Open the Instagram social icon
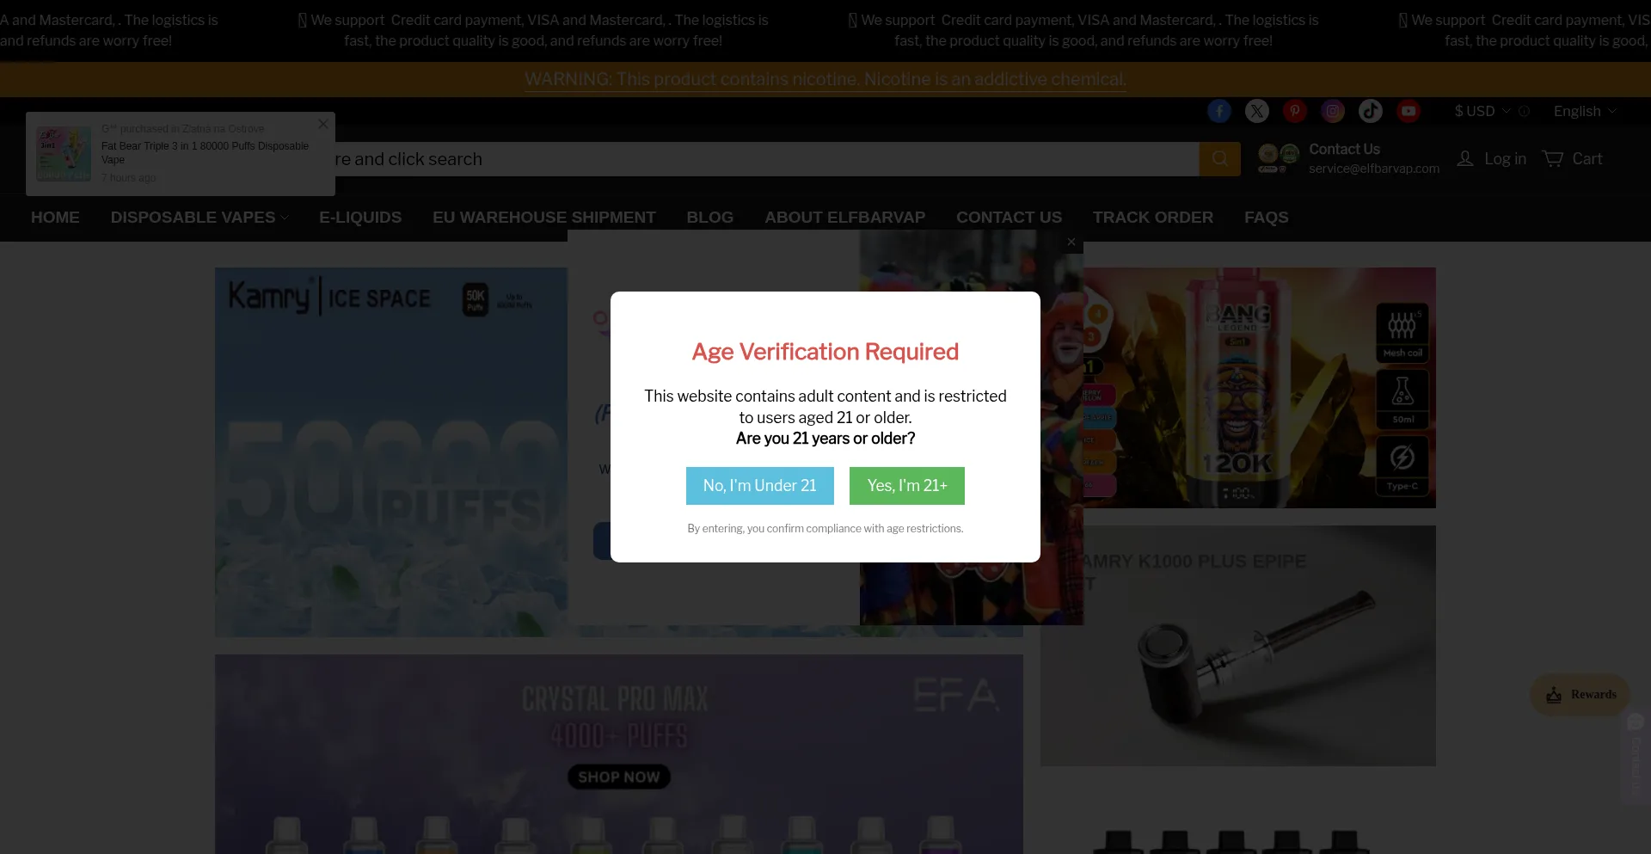Image resolution: width=1651 pixels, height=854 pixels. click(1332, 111)
